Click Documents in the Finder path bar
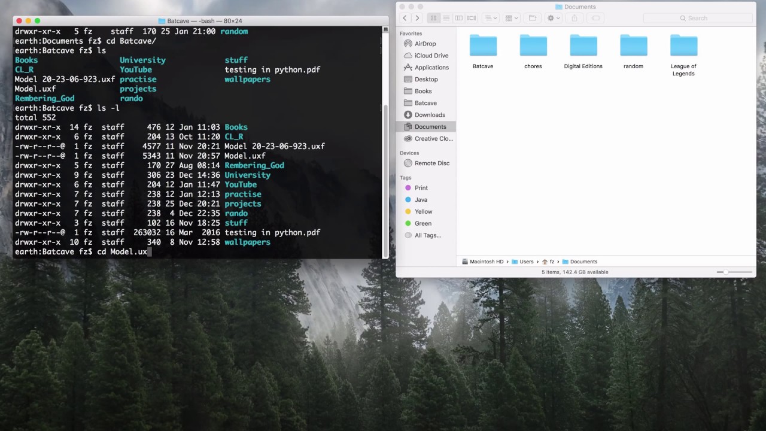Screen dimensions: 766x431 pyautogui.click(x=580, y=262)
